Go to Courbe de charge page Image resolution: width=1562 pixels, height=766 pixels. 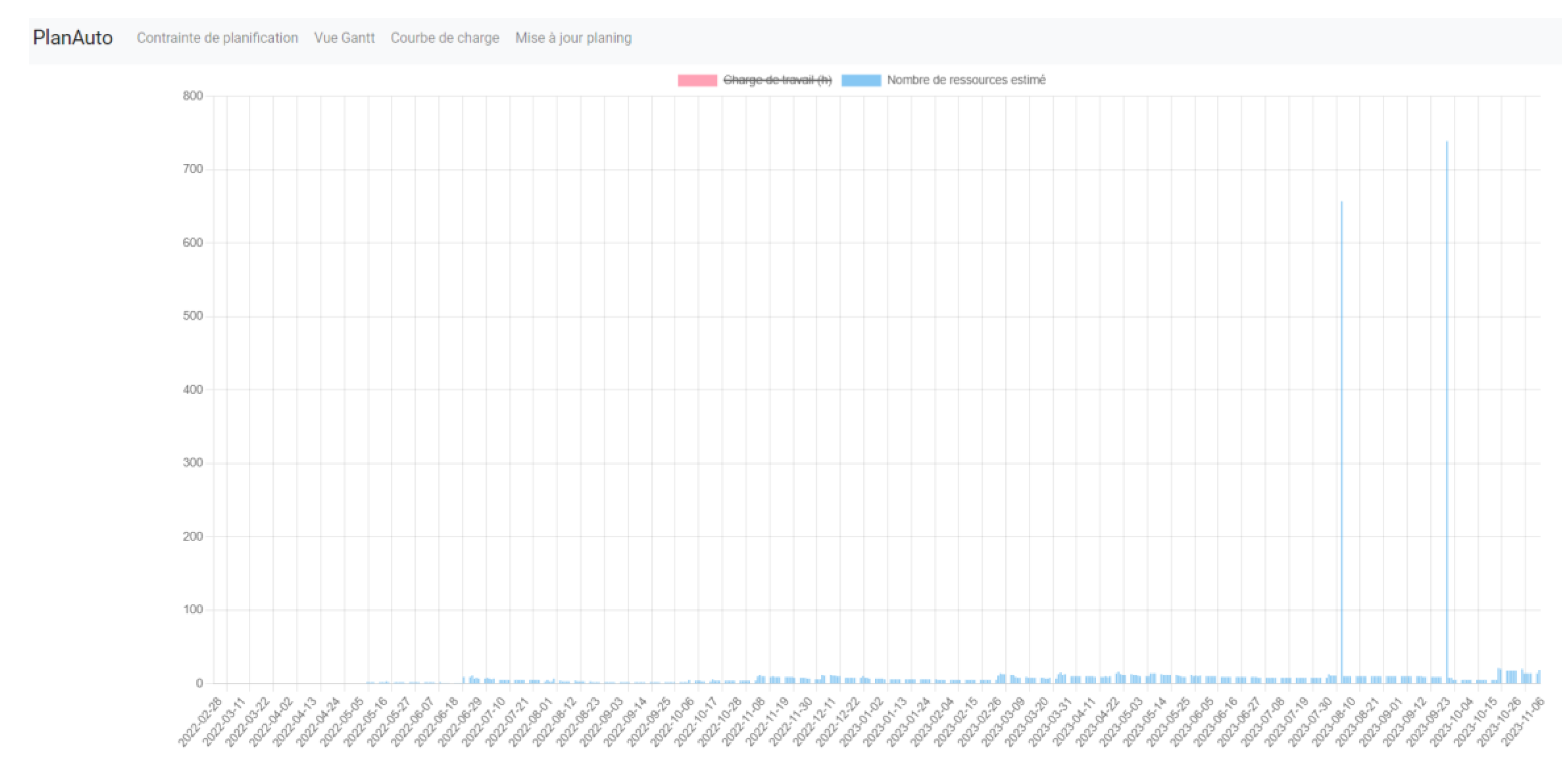point(445,38)
